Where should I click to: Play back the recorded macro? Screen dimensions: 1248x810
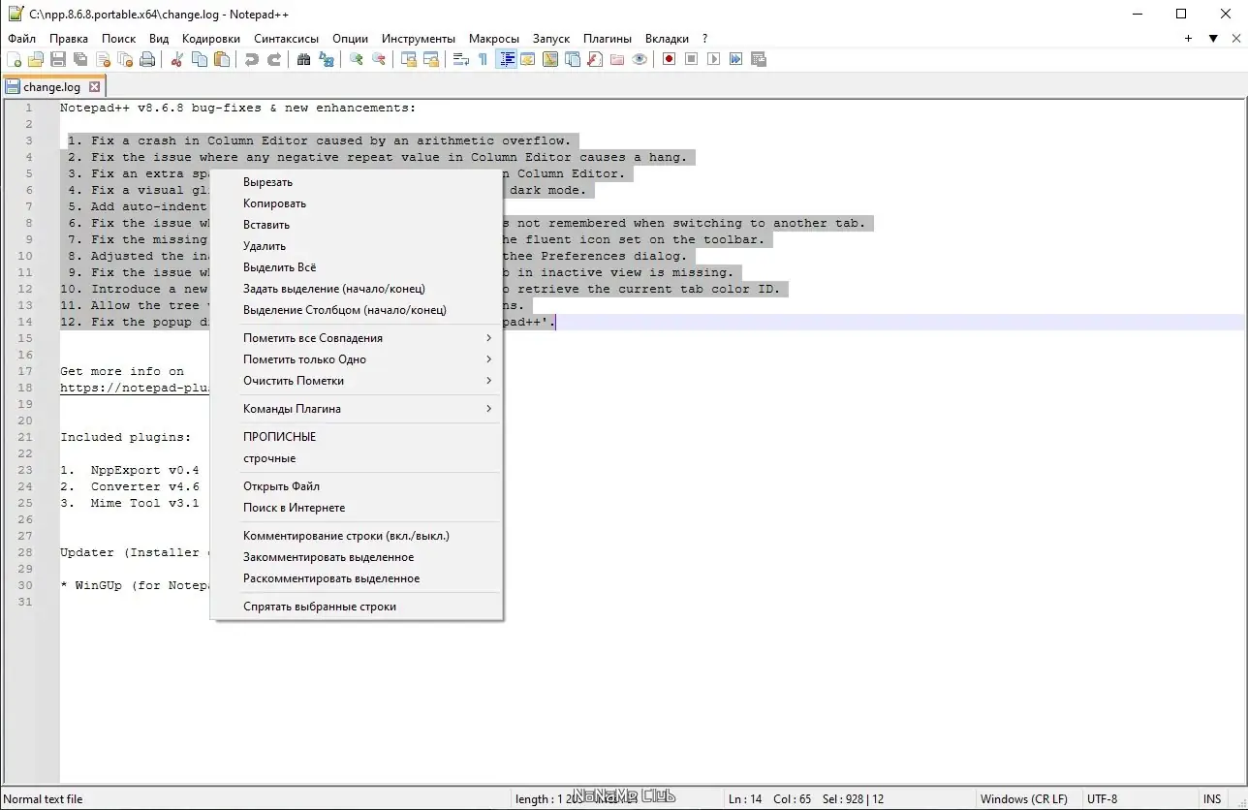pyautogui.click(x=714, y=59)
